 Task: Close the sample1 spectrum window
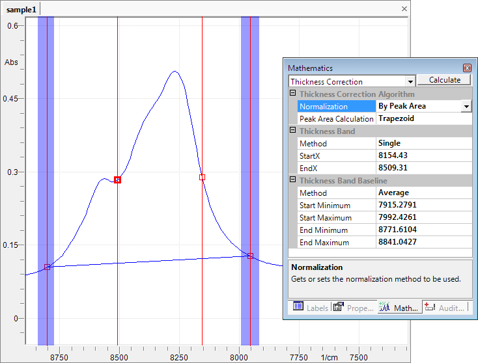click(404, 9)
